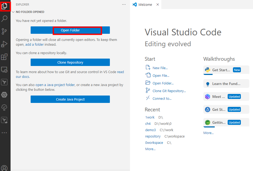Switch to the Welcome tab
Image resolution: width=253 pixels, height=171 pixels.
[x=145, y=4]
